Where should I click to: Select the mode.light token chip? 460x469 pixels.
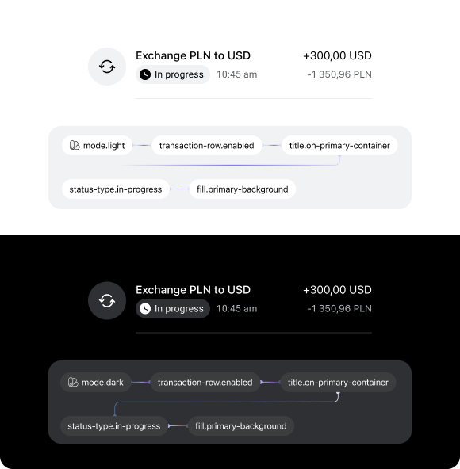97,145
